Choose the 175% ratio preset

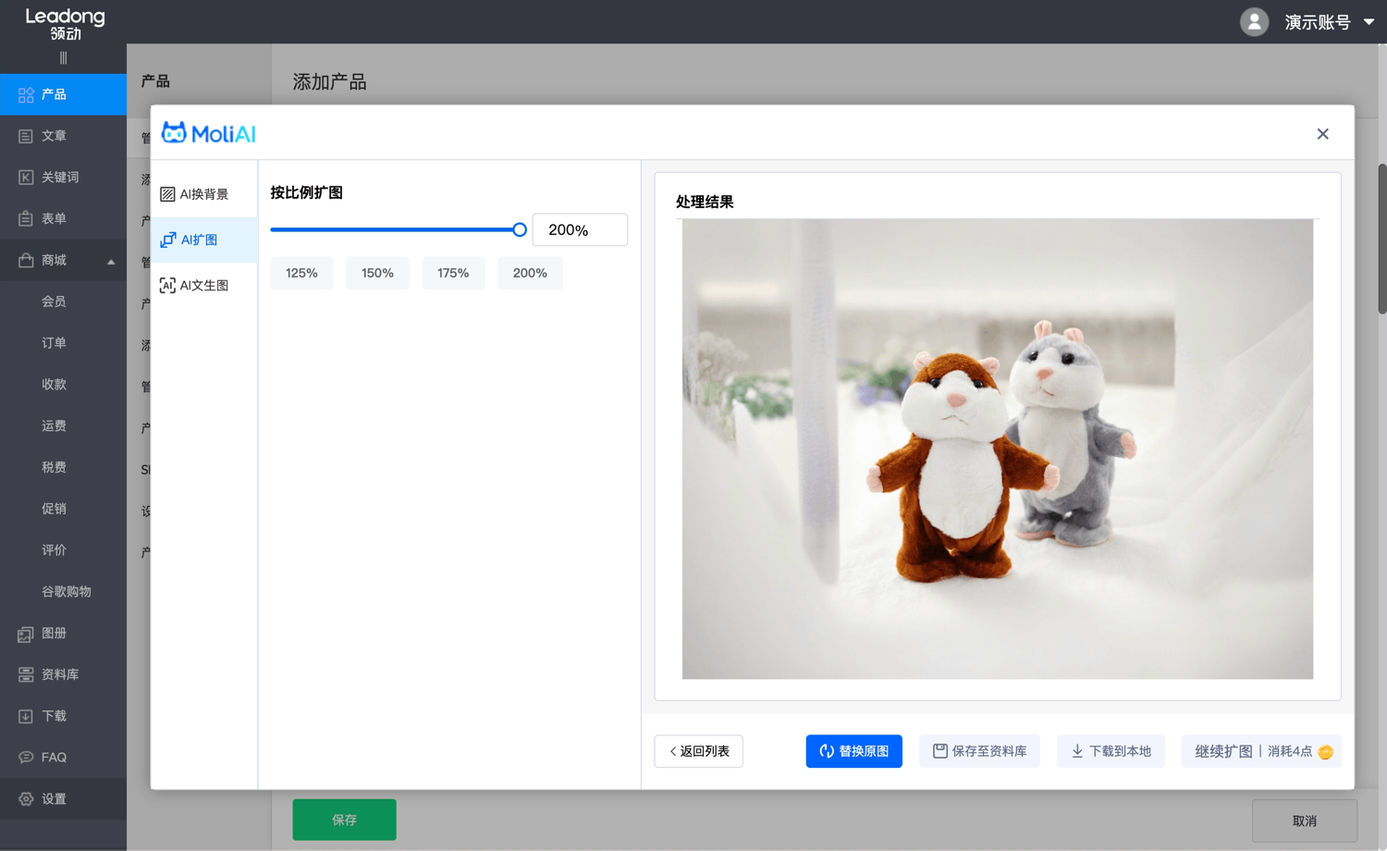(453, 273)
